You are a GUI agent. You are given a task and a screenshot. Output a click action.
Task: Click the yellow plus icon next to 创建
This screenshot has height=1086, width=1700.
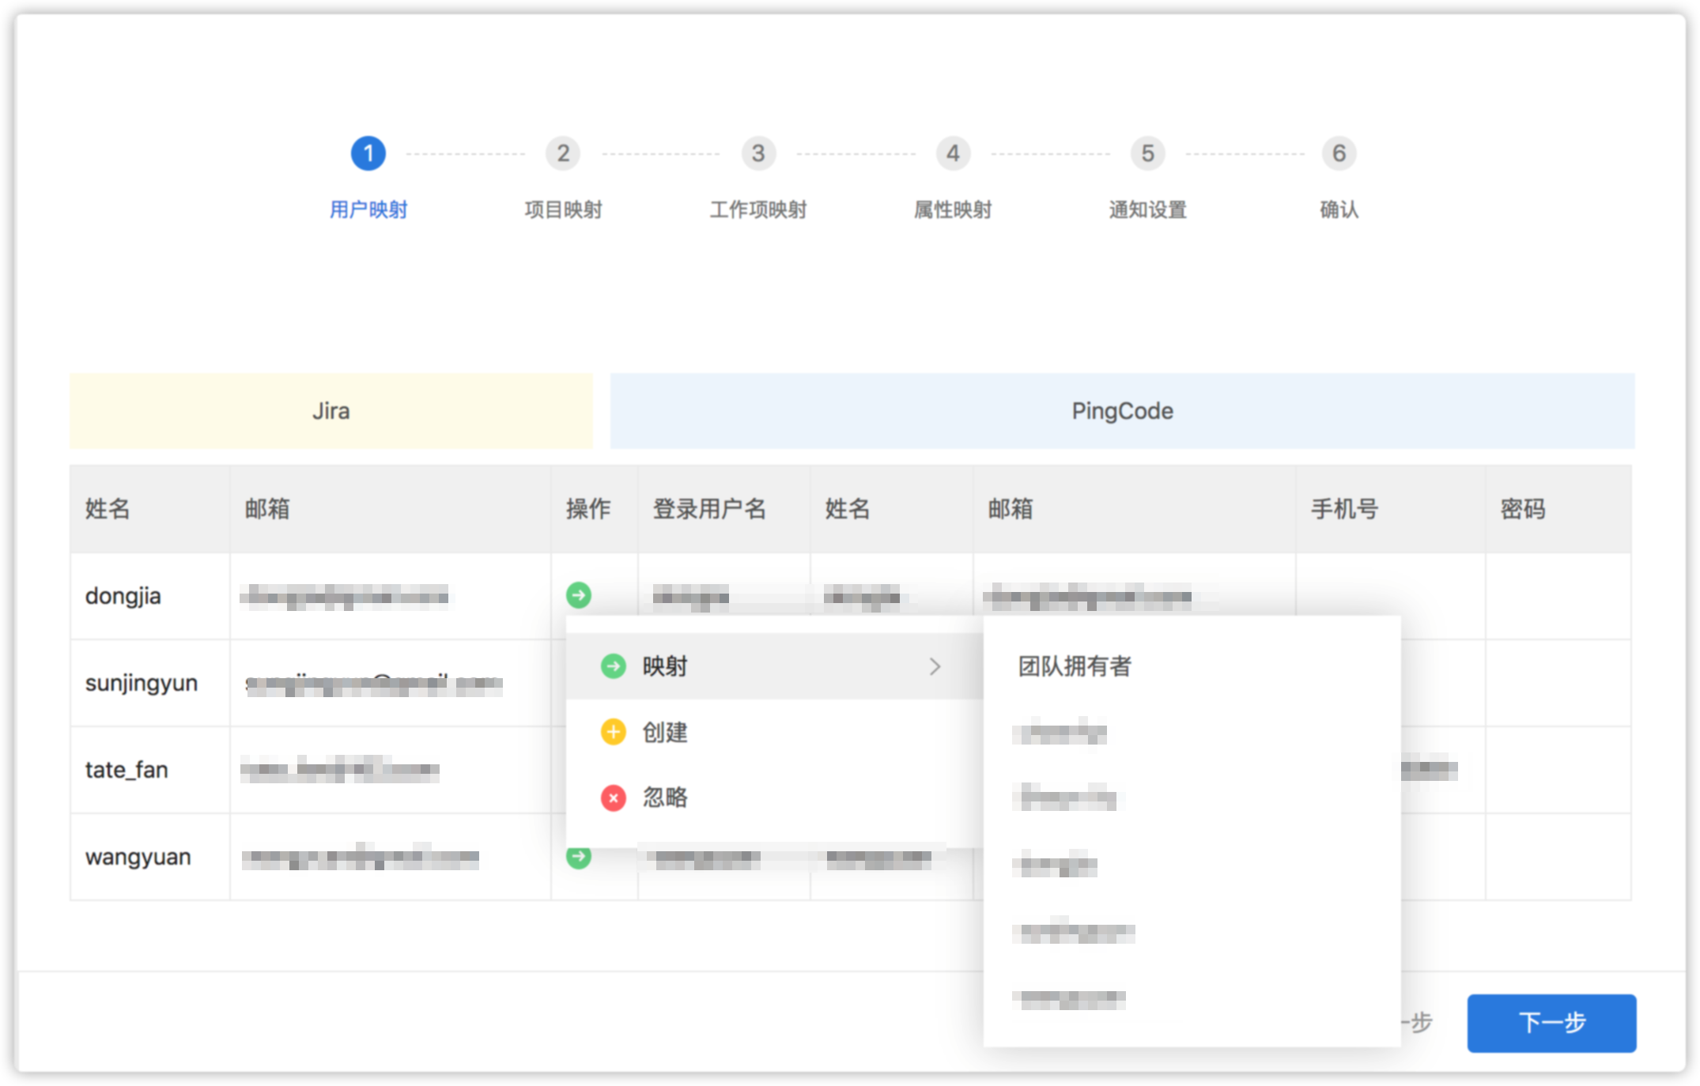(612, 732)
